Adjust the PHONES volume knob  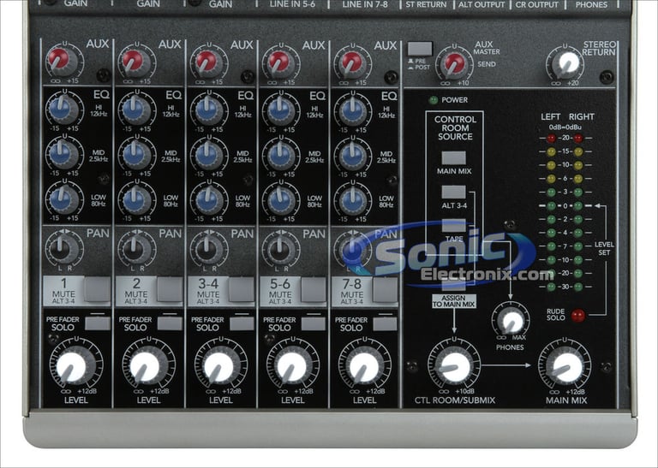(x=511, y=321)
